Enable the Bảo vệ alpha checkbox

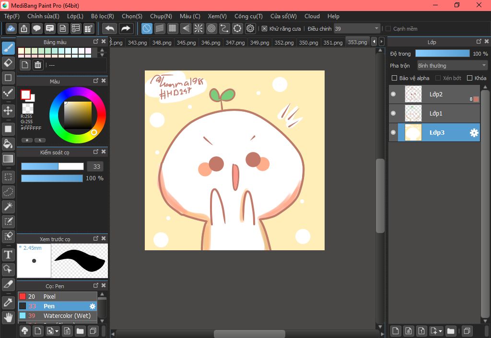[394, 78]
